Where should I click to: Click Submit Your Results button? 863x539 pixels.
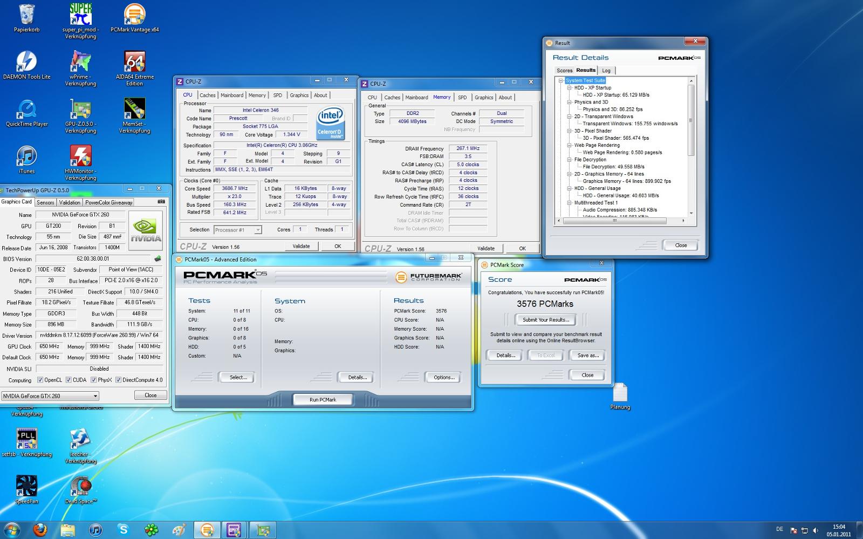point(546,319)
